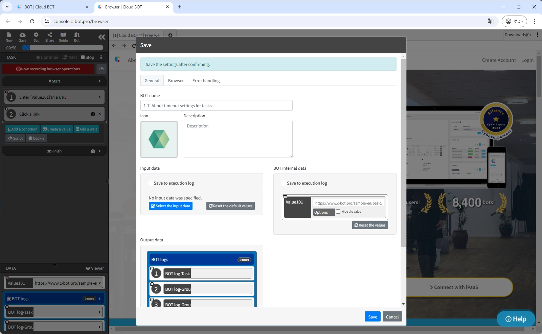Image resolution: width=542 pixels, height=334 pixels.
Task: Click the Stop task button
Action: pyautogui.click(x=88, y=57)
